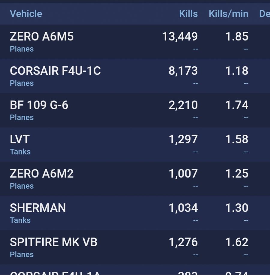The height and width of the screenshot is (275, 270).
Task: Select the 1.62 kills/min value
Action: (x=237, y=242)
